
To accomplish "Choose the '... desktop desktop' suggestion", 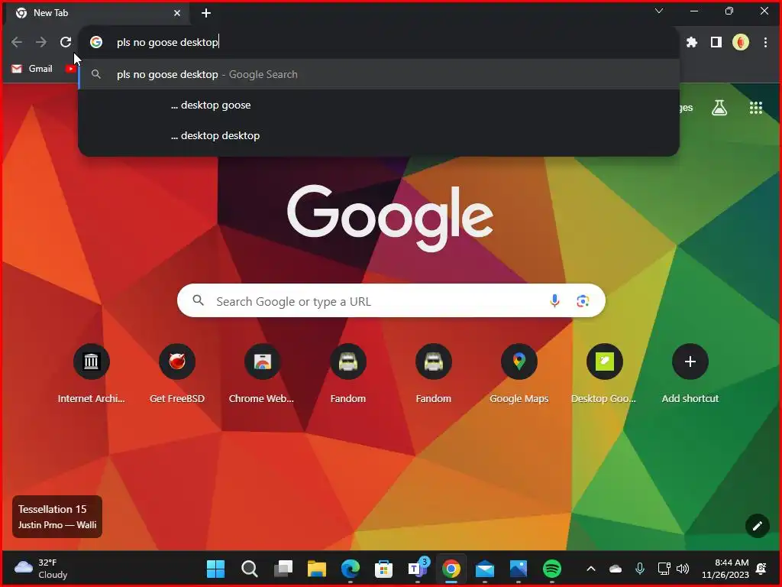I will pos(379,136).
